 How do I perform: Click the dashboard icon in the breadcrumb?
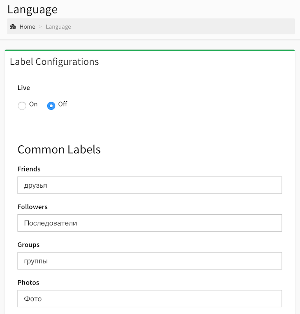click(13, 27)
